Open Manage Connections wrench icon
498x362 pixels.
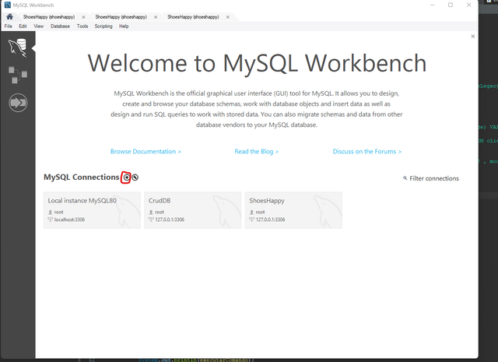coord(135,177)
